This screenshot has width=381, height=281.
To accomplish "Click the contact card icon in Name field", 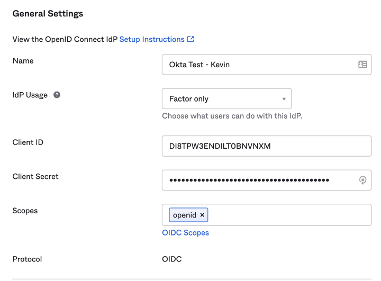I will (x=362, y=65).
